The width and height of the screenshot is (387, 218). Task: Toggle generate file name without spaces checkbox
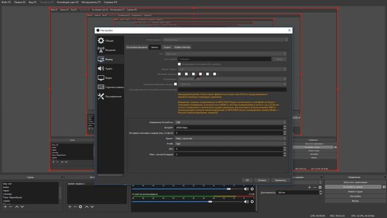179,64
